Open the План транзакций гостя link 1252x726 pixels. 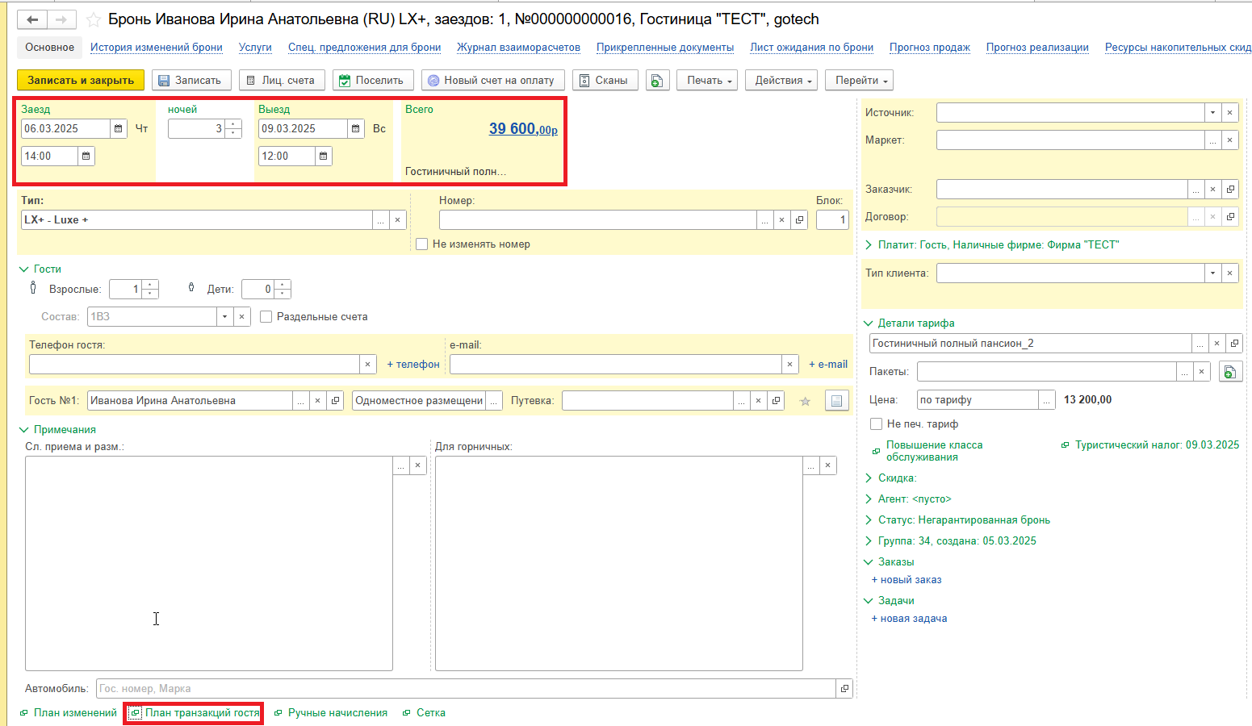[x=203, y=712]
